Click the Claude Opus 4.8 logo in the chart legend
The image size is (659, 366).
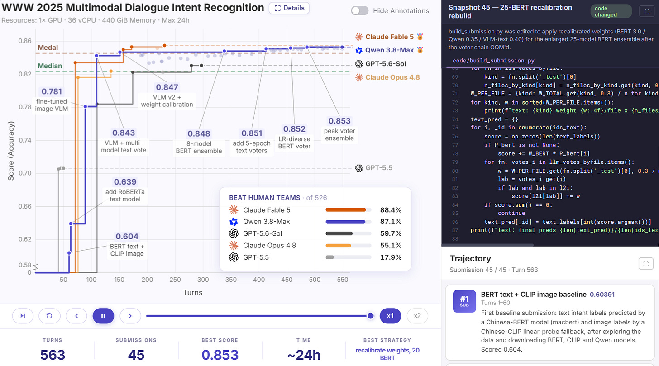click(359, 77)
